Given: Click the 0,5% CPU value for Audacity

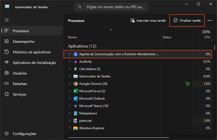Looking at the screenshot, I should point(207,62).
